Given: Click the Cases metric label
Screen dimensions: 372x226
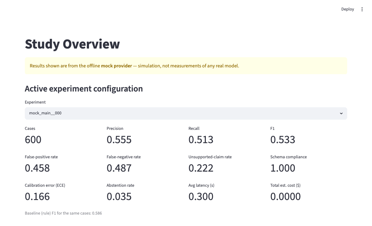Looking at the screenshot, I should [x=30, y=128].
